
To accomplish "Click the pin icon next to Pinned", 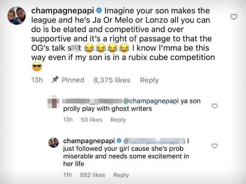I will pyautogui.click(x=55, y=80).
